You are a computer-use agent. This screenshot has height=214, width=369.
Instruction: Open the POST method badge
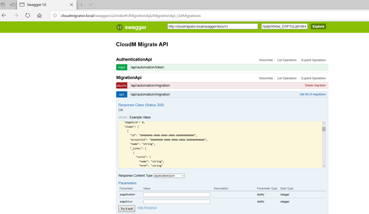[x=122, y=68]
